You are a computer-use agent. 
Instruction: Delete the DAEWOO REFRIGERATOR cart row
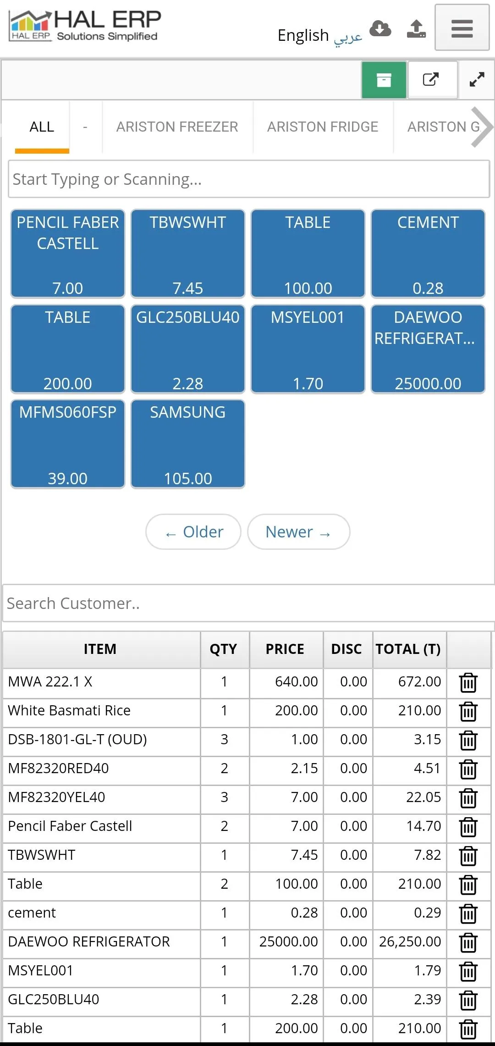point(468,942)
